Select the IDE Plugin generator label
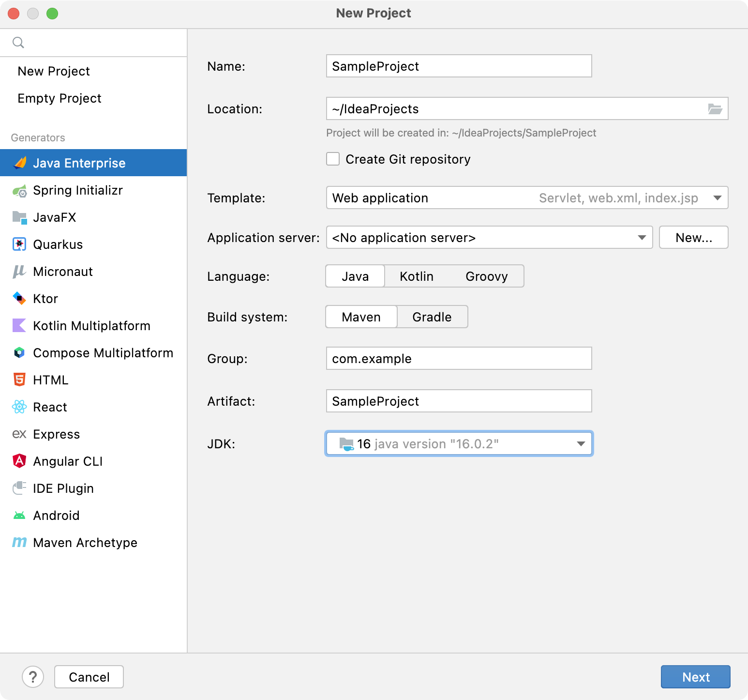Image resolution: width=748 pixels, height=700 pixels. (x=63, y=488)
